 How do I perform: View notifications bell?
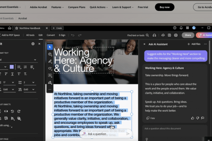pyautogui.click(x=181, y=28)
